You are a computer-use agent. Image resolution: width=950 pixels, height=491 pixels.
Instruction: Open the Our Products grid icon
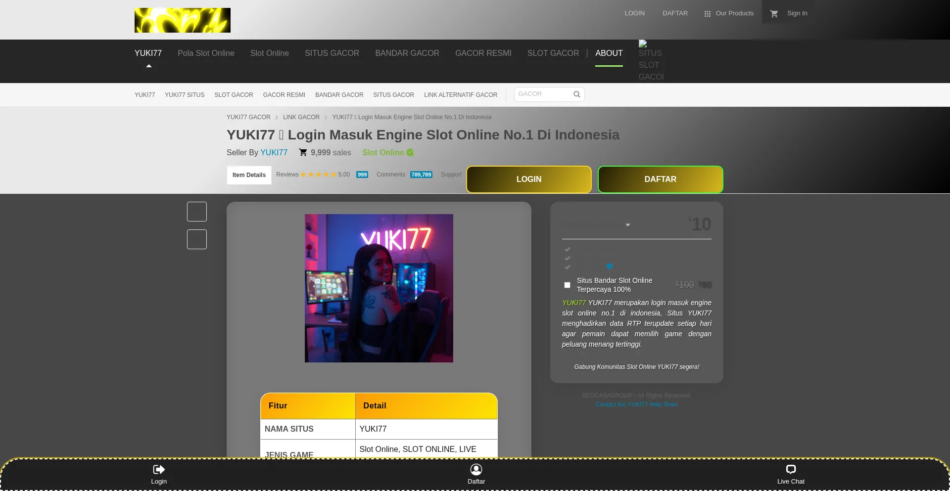tap(707, 14)
